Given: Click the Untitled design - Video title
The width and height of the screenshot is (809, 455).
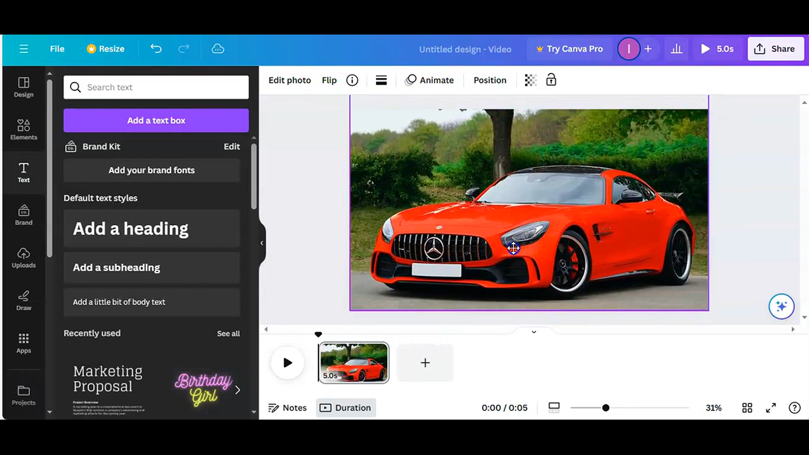Looking at the screenshot, I should (x=465, y=49).
